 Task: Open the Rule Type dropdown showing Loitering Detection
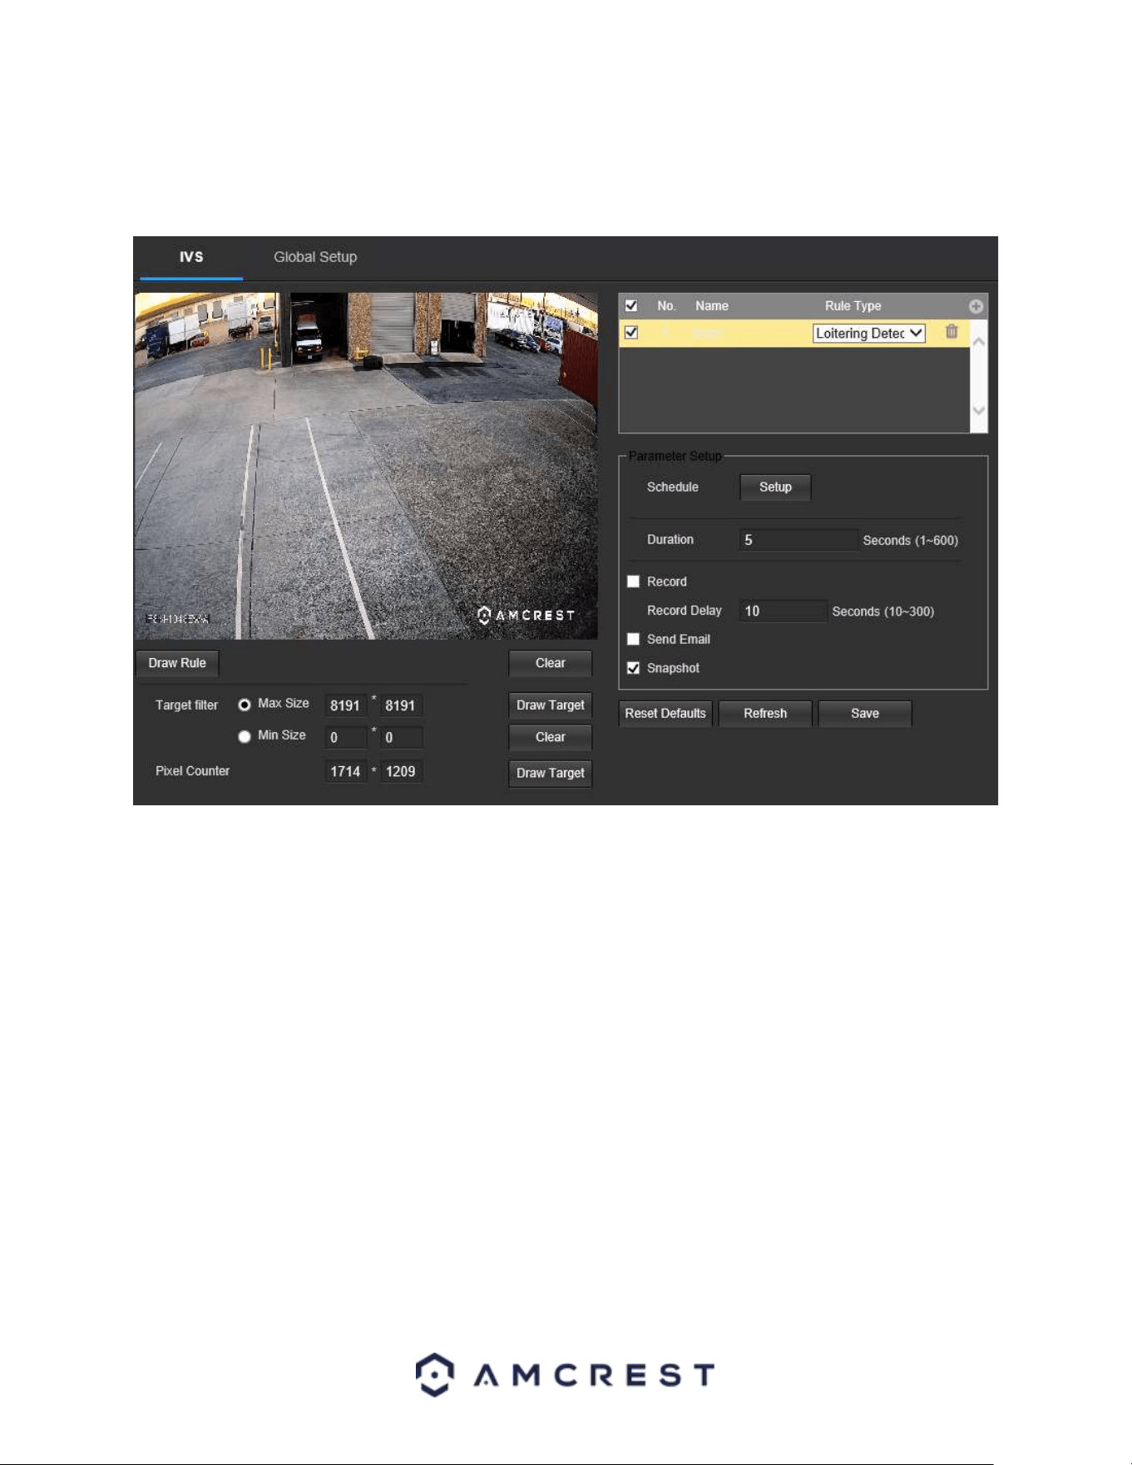tap(869, 333)
